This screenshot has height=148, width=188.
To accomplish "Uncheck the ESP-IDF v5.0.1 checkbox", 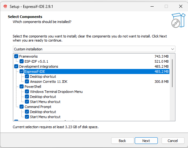I will [x=22, y=61].
